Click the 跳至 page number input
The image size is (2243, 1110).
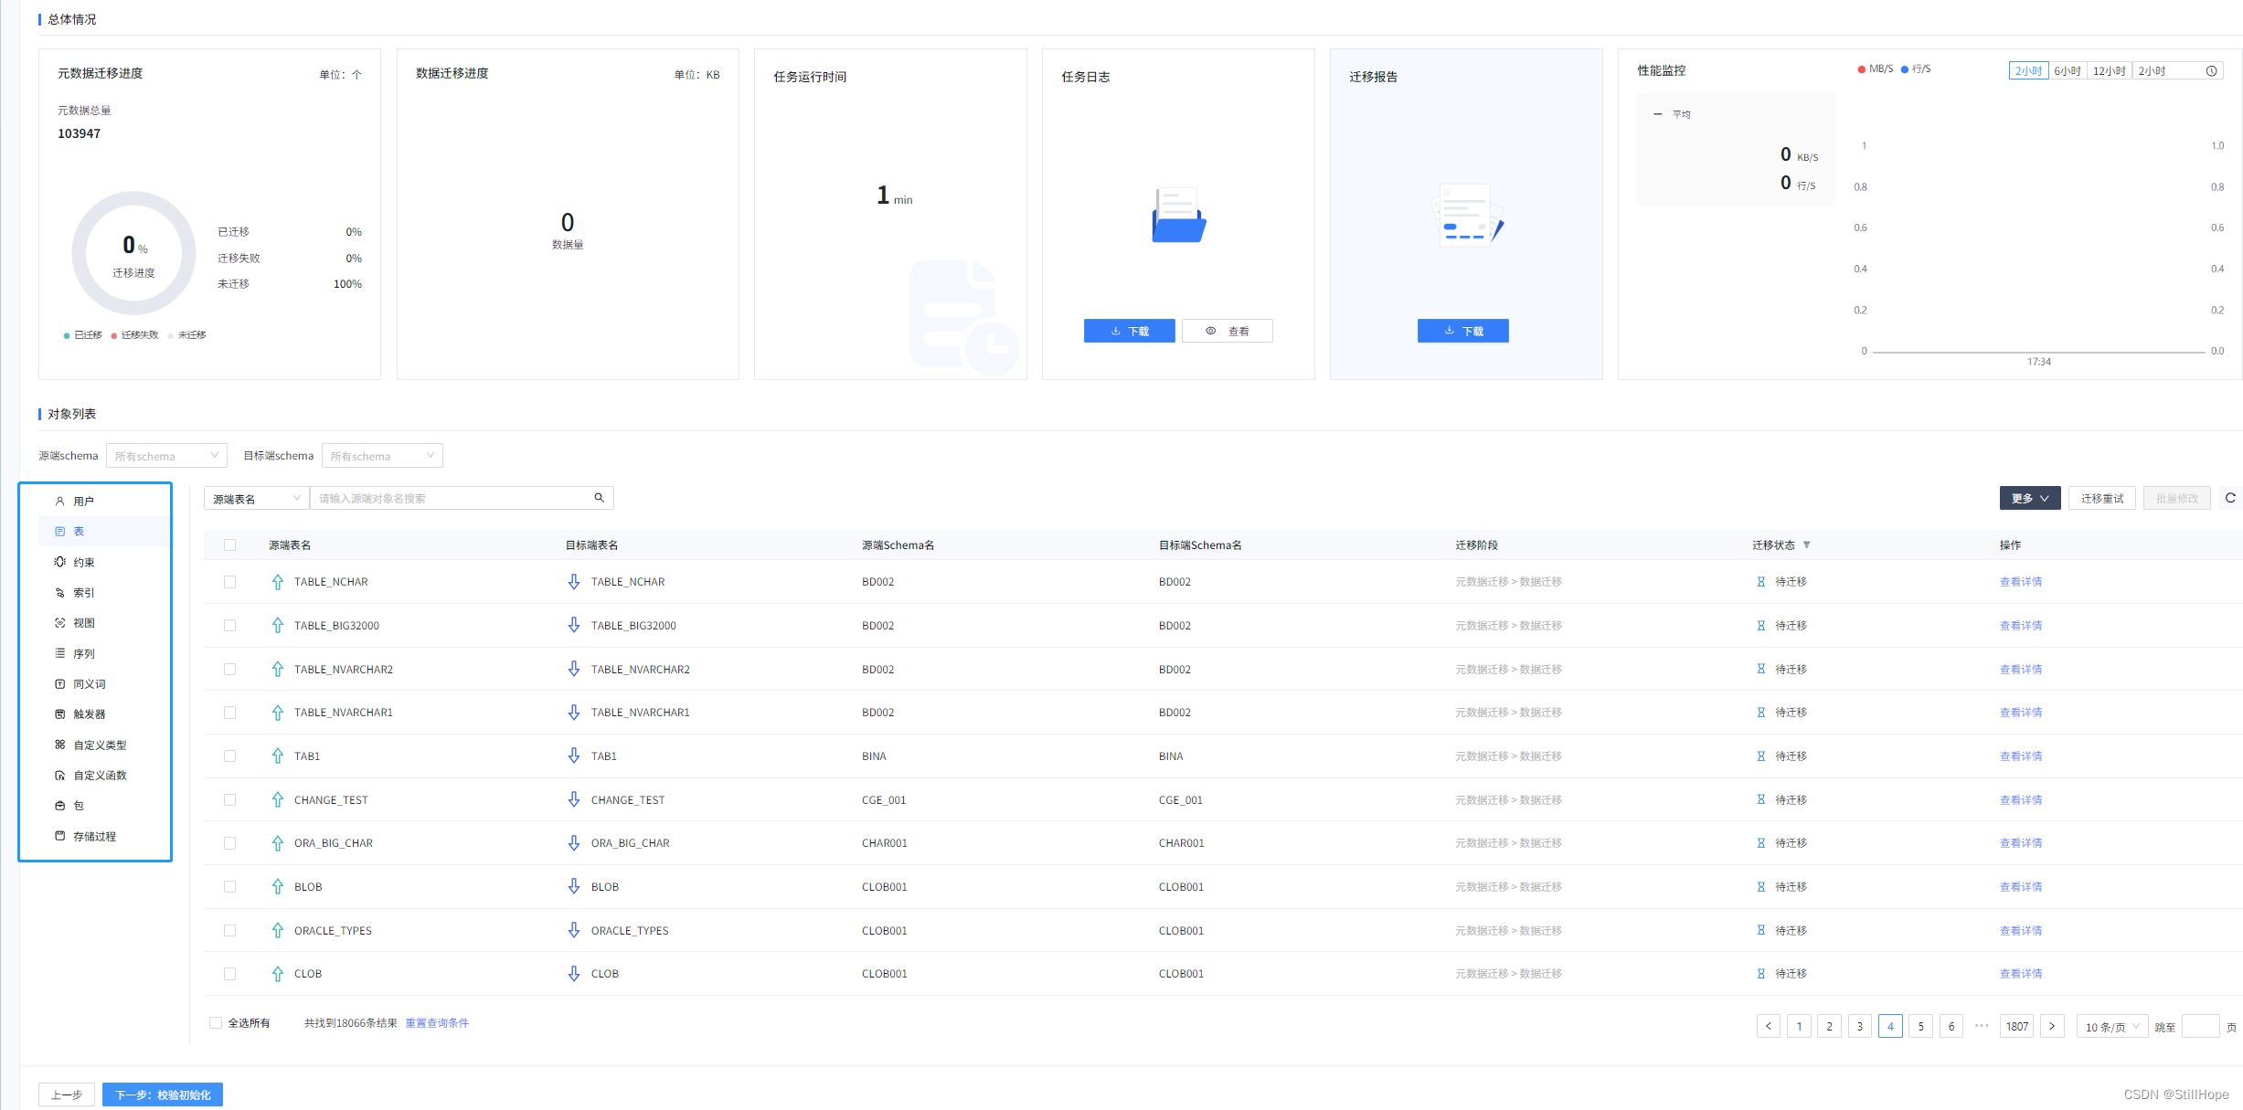(2199, 1027)
